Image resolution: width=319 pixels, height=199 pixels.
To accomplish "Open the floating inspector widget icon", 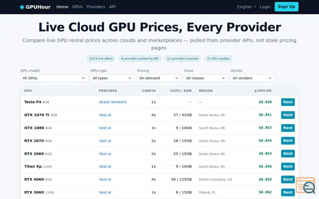I will point(305,185).
